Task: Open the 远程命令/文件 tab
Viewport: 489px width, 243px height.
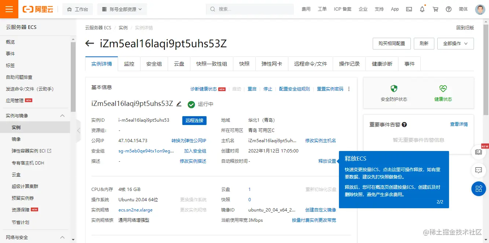Action: 310,64
